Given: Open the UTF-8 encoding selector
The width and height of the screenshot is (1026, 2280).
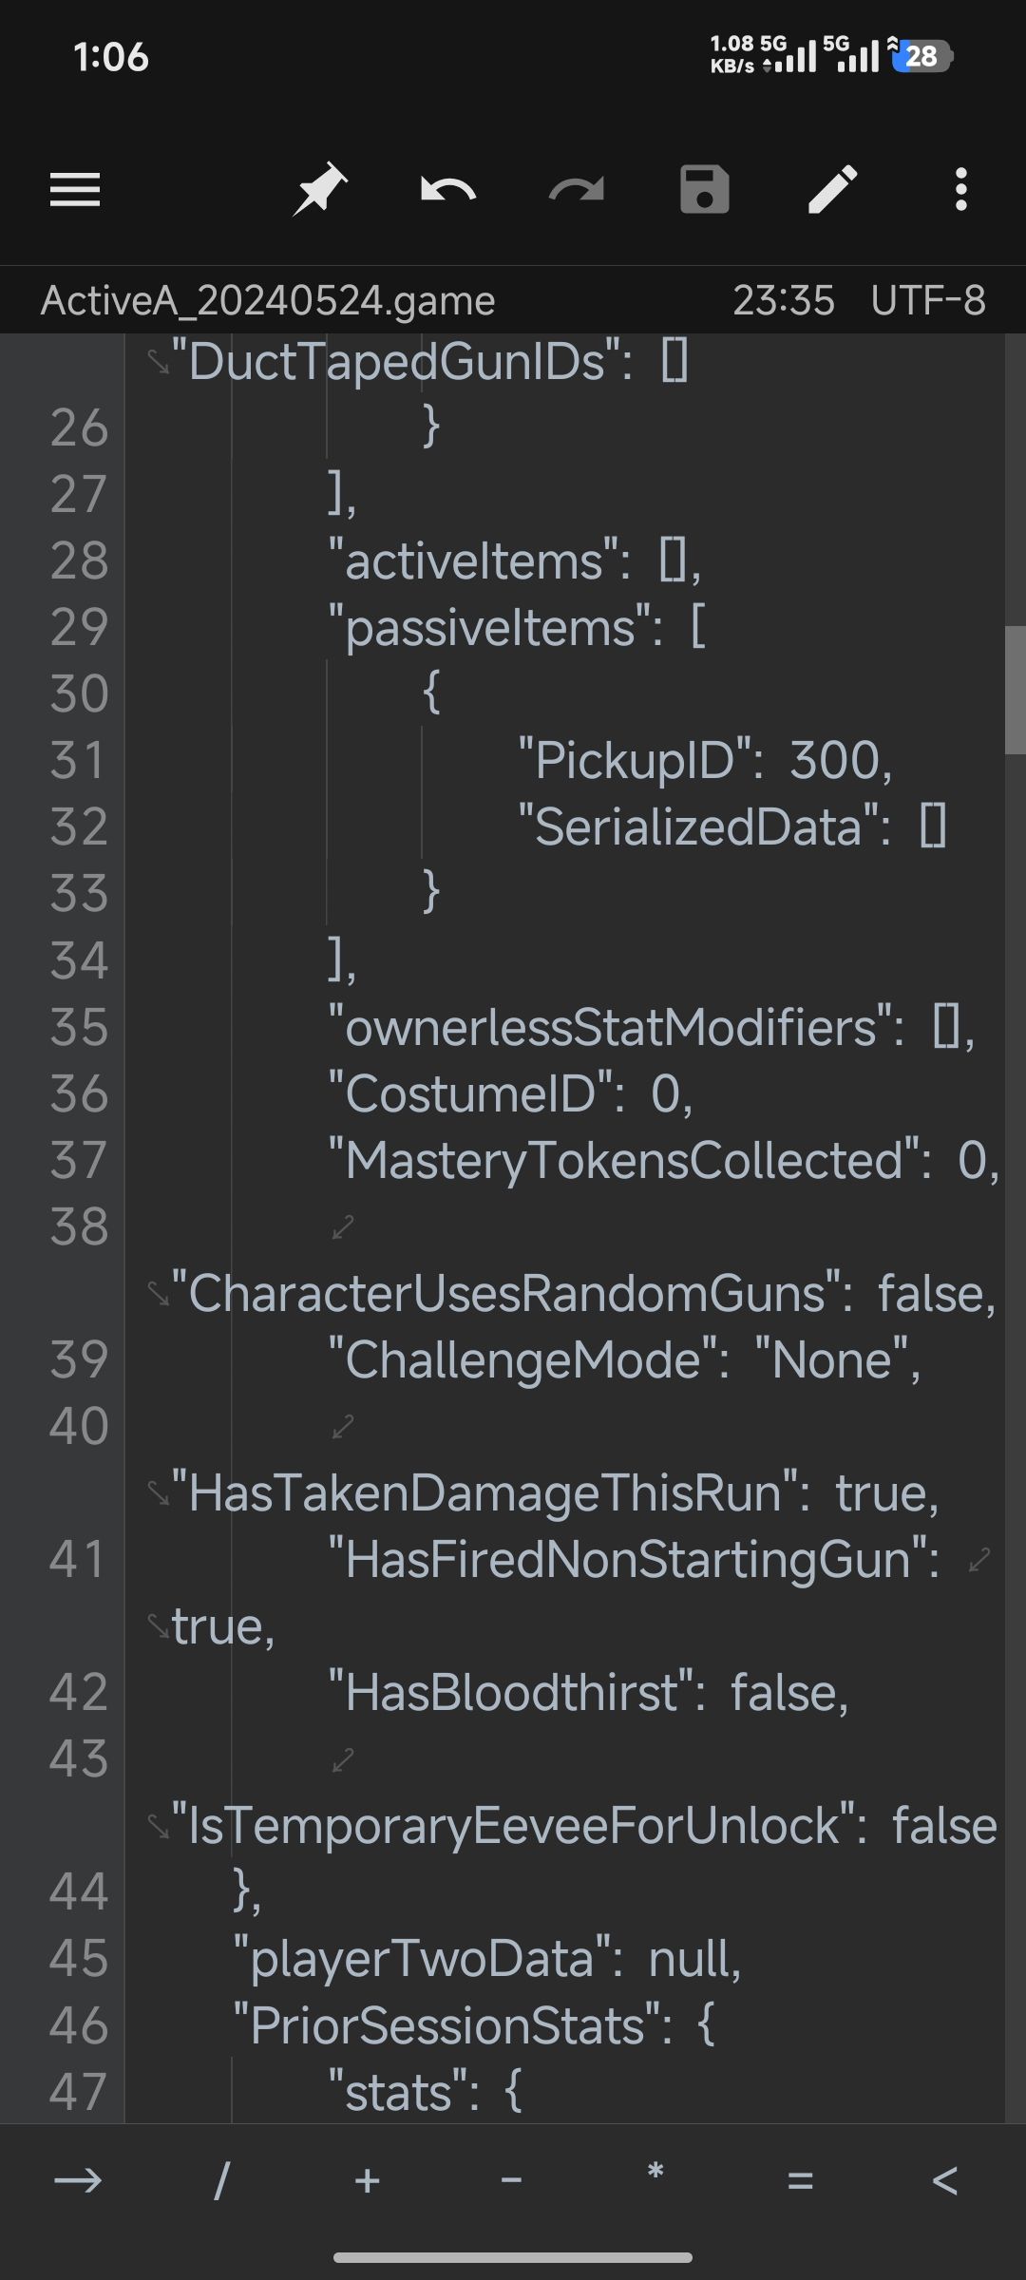Looking at the screenshot, I should click(928, 300).
